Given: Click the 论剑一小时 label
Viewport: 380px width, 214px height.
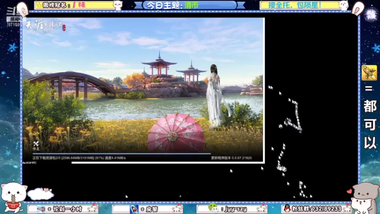Looking at the screenshot, I should click(67, 209).
